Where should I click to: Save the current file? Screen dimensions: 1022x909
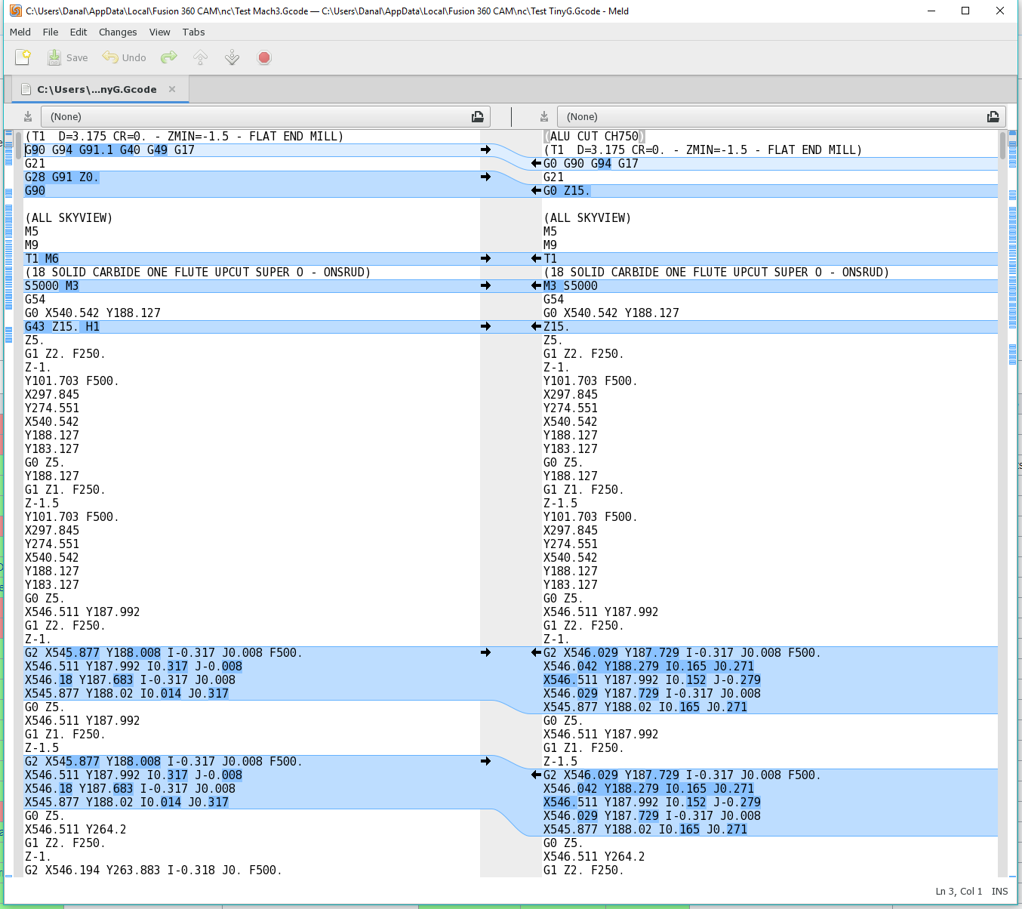[67, 57]
